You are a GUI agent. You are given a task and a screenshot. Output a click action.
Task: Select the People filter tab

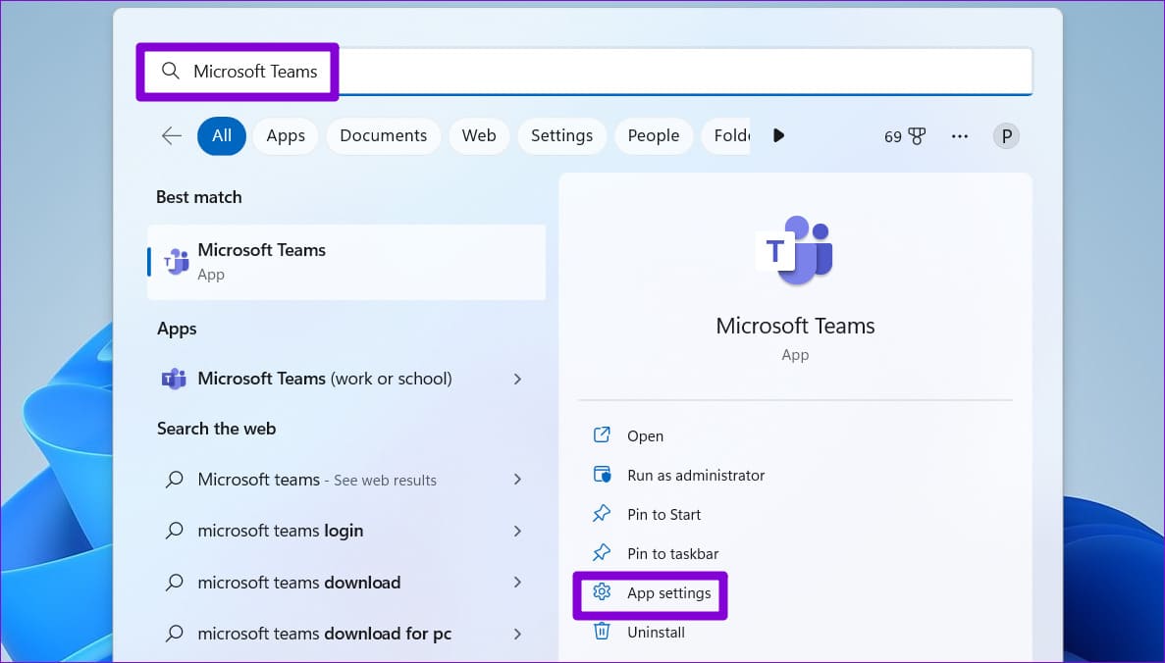(x=654, y=136)
